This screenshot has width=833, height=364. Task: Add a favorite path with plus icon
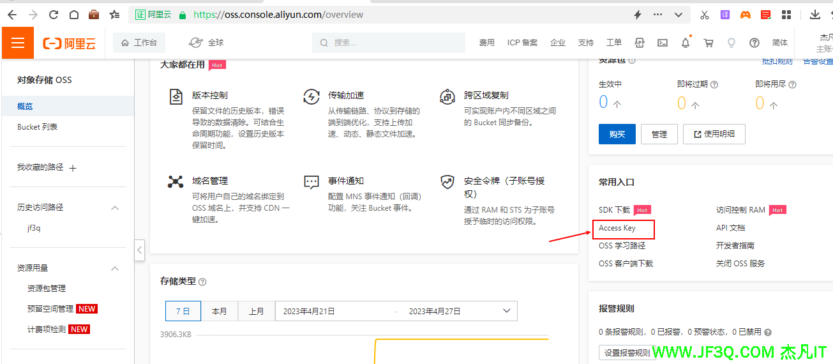click(73, 168)
